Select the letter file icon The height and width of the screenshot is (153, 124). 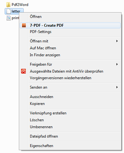point(8,11)
